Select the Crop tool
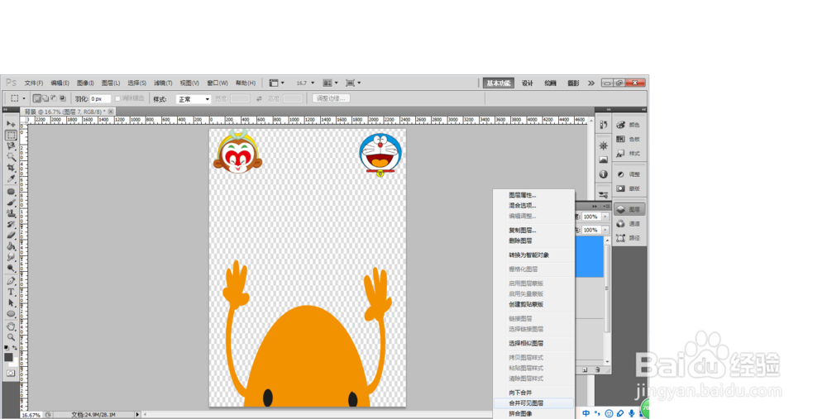This screenshot has height=419, width=827. [x=11, y=168]
